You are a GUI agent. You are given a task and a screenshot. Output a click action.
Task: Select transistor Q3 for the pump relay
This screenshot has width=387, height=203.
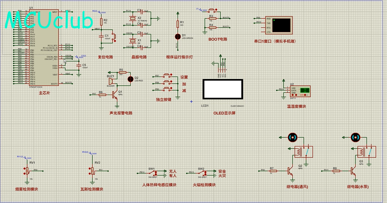click(x=353, y=171)
